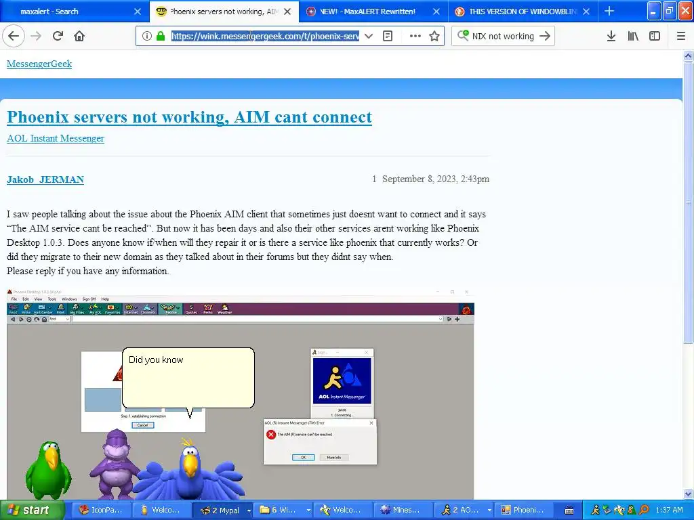Screen dimensions: 694x520
Task: Open the downloads panel
Action: [x=611, y=37]
